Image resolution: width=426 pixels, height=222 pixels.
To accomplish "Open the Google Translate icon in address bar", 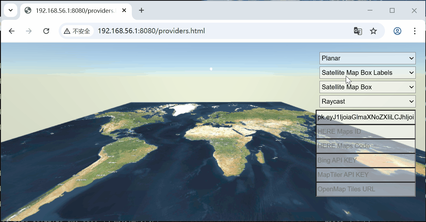I will [358, 31].
